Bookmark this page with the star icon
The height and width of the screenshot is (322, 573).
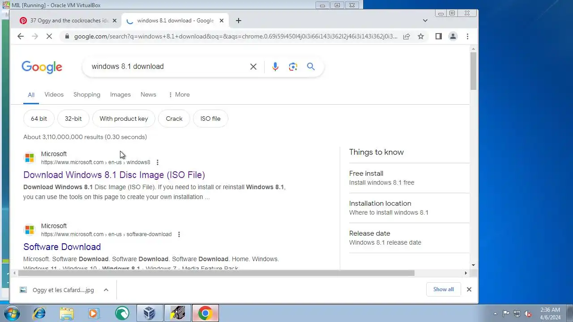point(421,36)
